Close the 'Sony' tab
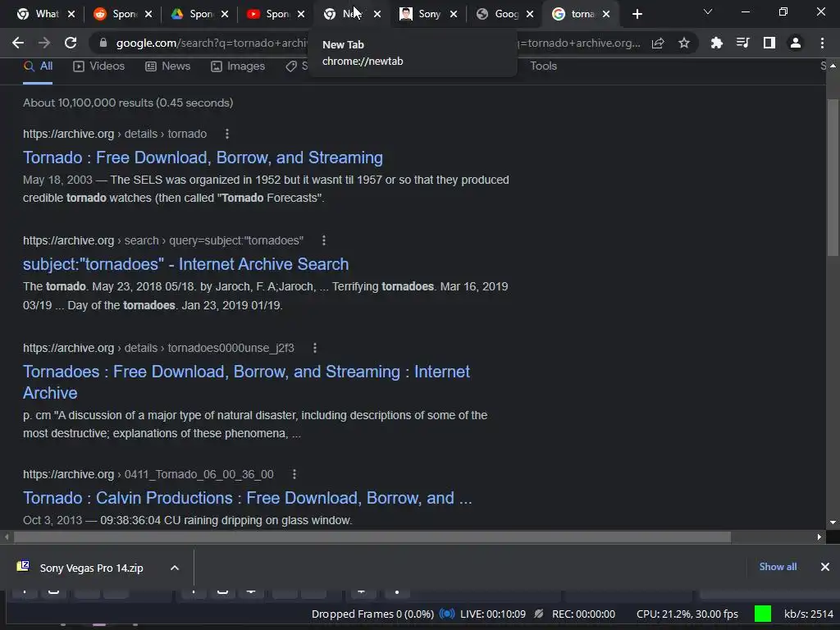Screen dimensions: 840x630 454,14
